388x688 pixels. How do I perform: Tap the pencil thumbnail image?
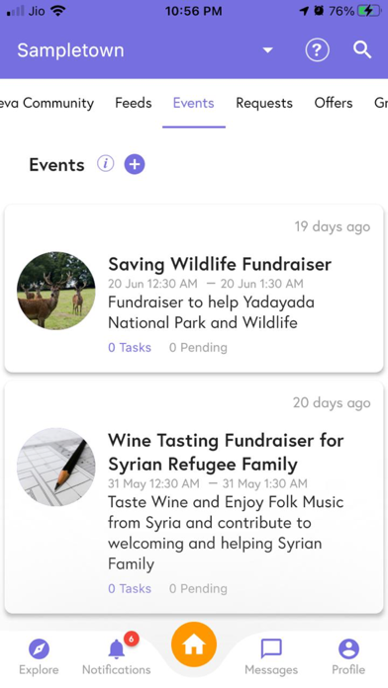(55, 467)
